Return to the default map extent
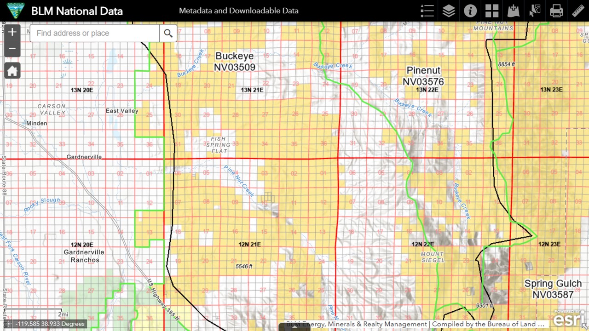589x331 pixels. point(12,71)
